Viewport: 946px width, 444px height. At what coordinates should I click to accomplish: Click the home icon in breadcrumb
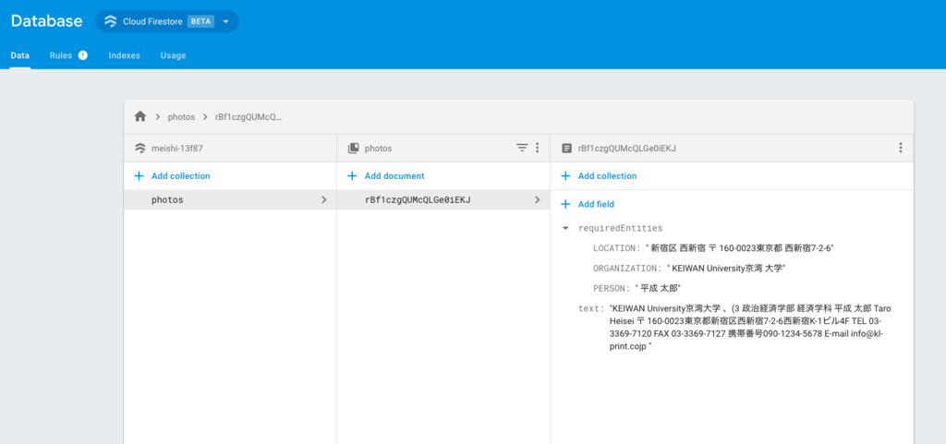tap(140, 117)
